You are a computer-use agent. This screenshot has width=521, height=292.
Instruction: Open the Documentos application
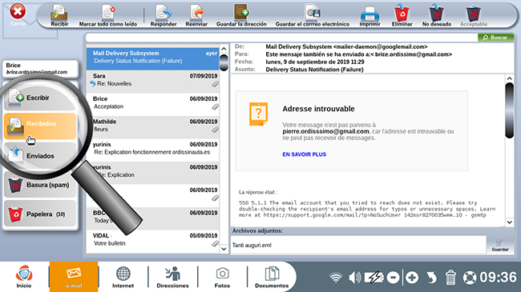click(x=272, y=277)
